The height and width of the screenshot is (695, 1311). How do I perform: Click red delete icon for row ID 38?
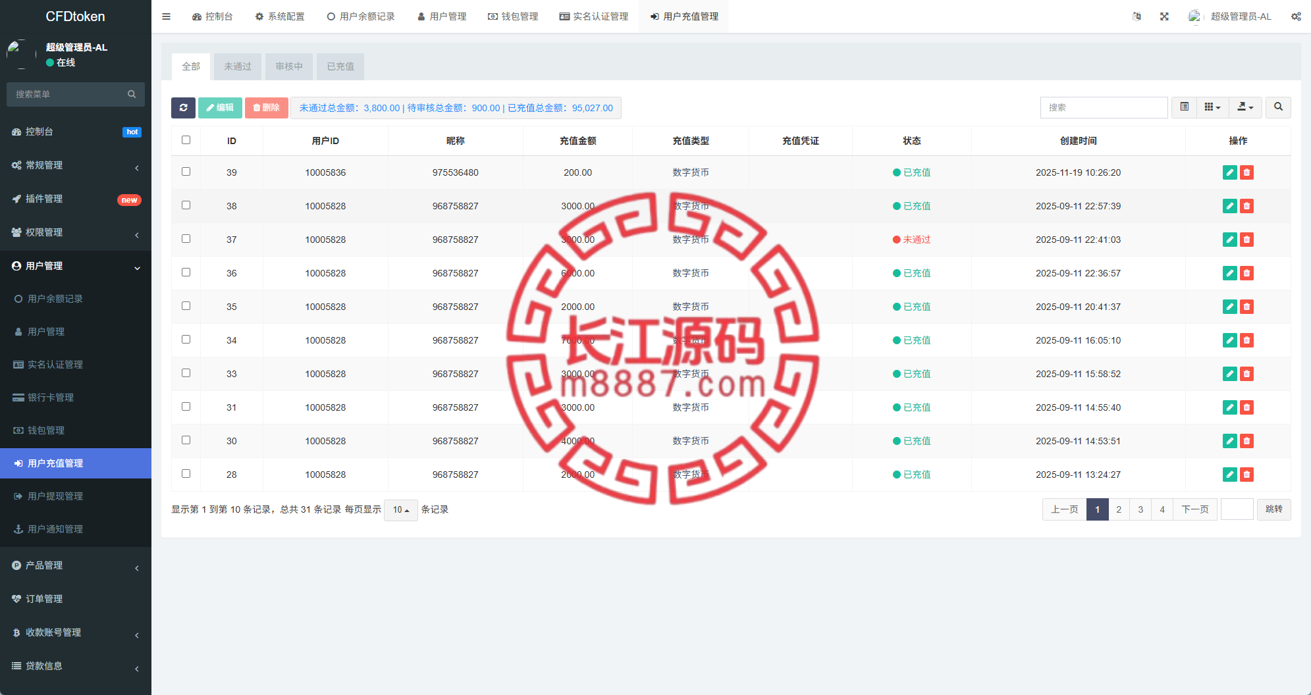pos(1246,206)
